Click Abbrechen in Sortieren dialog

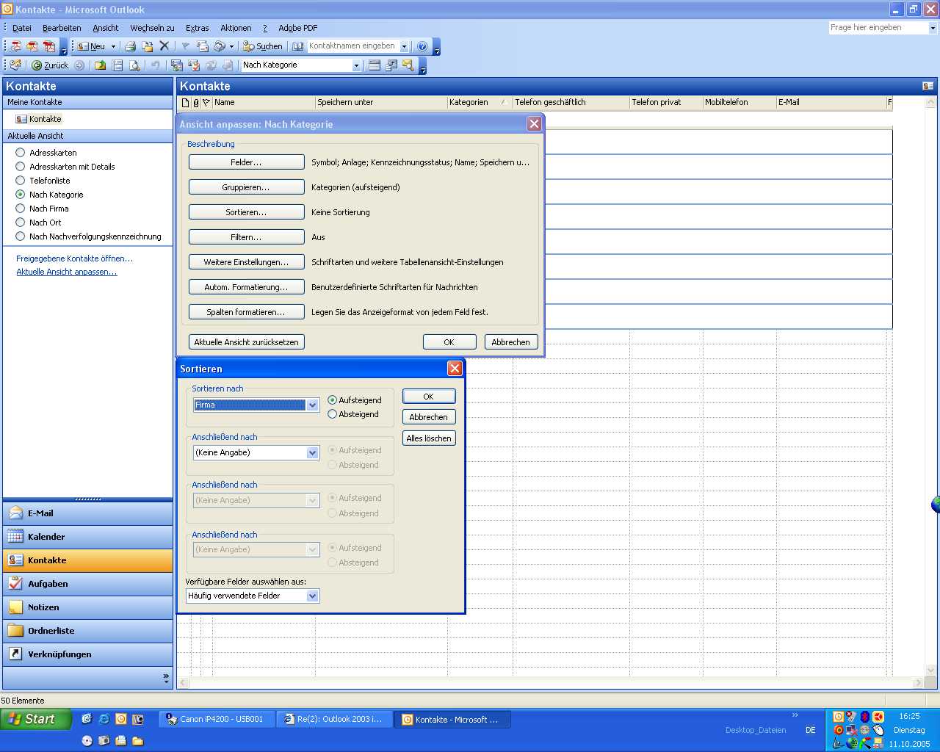[429, 417]
